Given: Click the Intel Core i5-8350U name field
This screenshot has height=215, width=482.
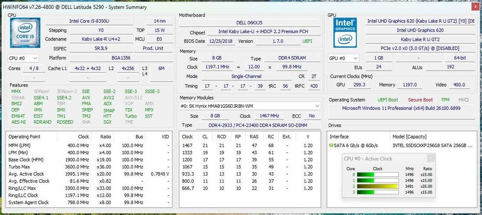Looking at the screenshot, I should pos(90,21).
